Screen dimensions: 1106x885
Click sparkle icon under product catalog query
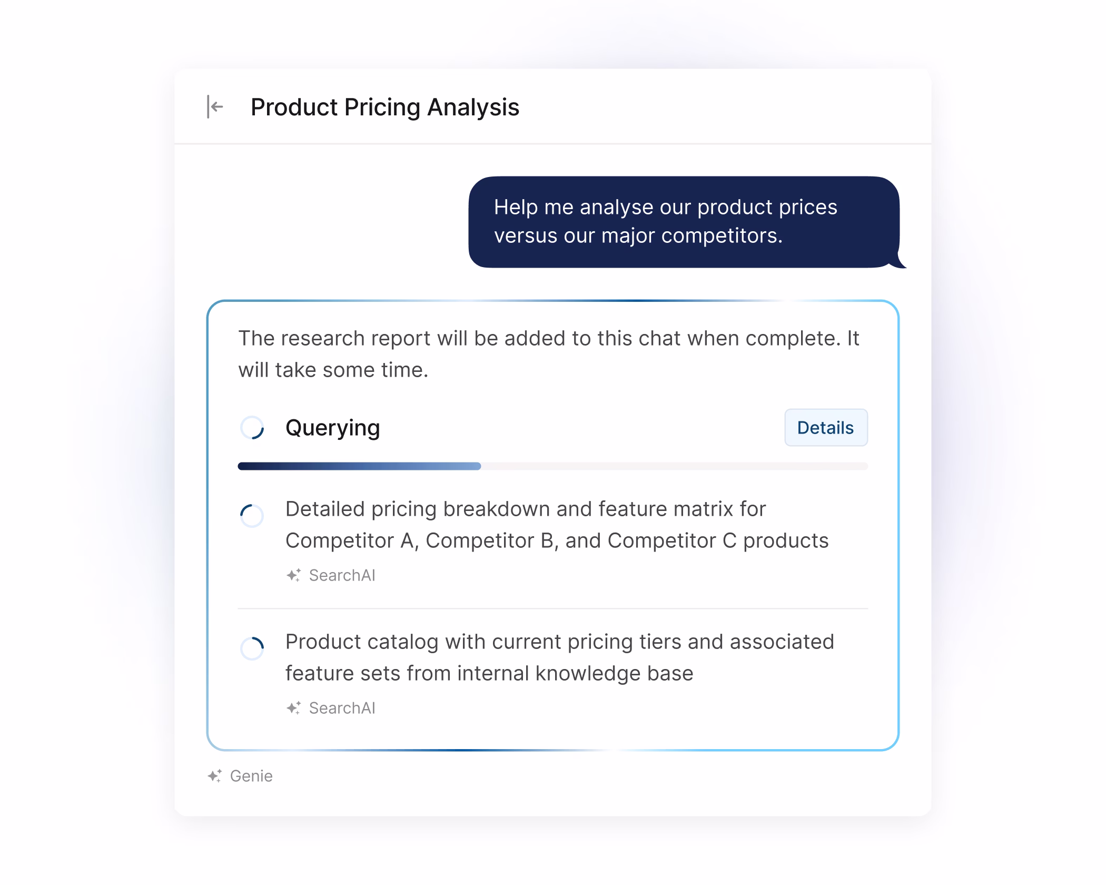tap(293, 708)
